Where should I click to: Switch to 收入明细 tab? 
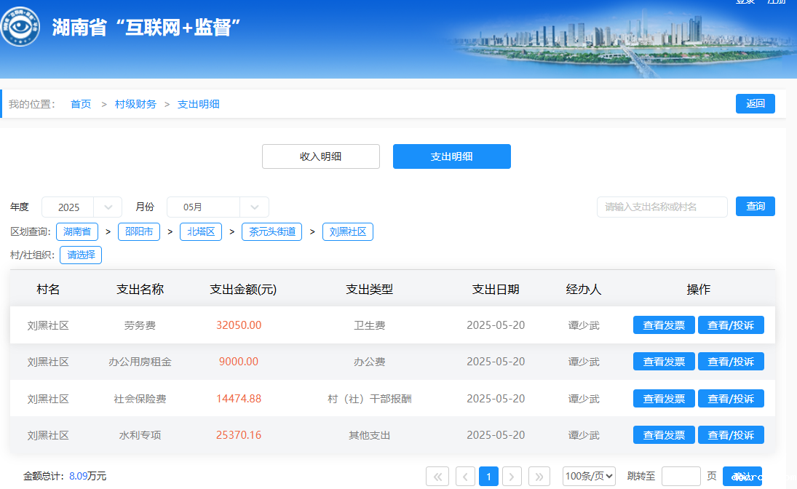coord(320,156)
